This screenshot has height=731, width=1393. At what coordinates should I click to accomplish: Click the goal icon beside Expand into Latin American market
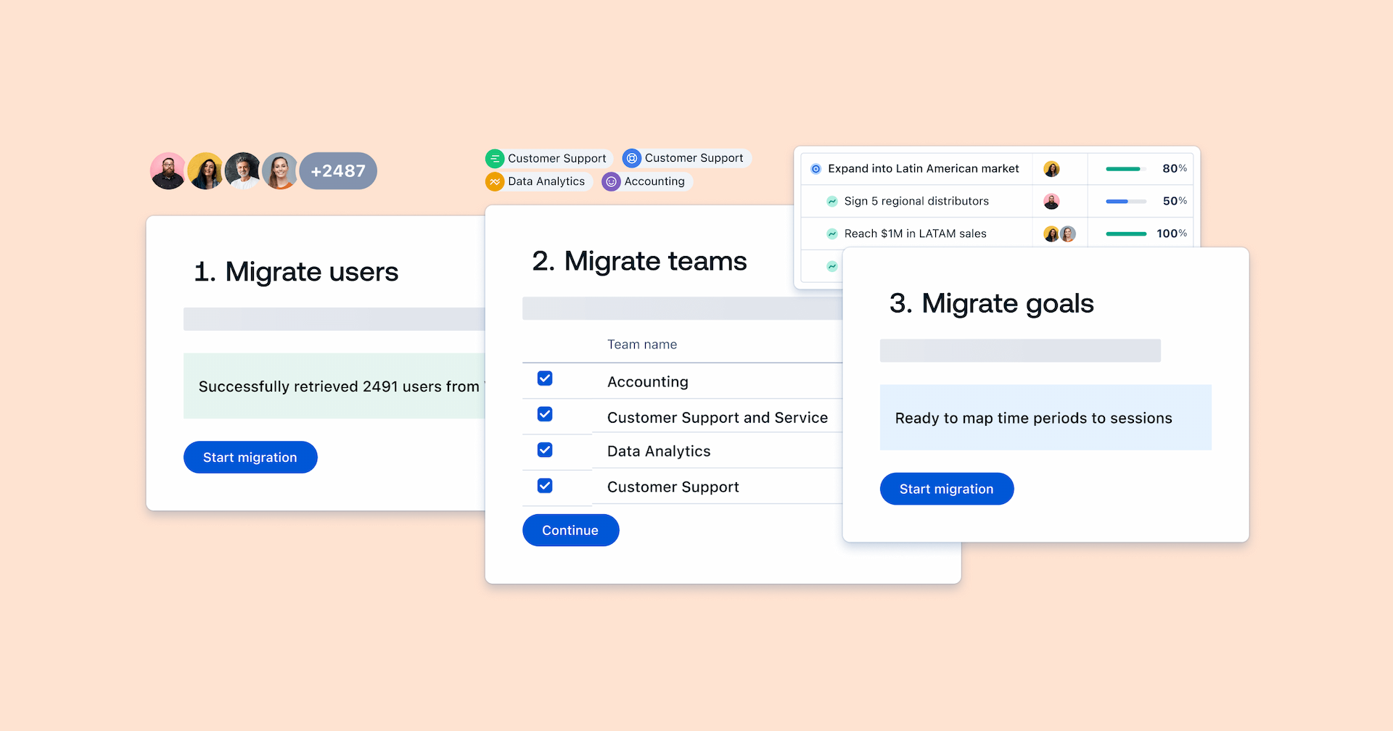coord(815,169)
